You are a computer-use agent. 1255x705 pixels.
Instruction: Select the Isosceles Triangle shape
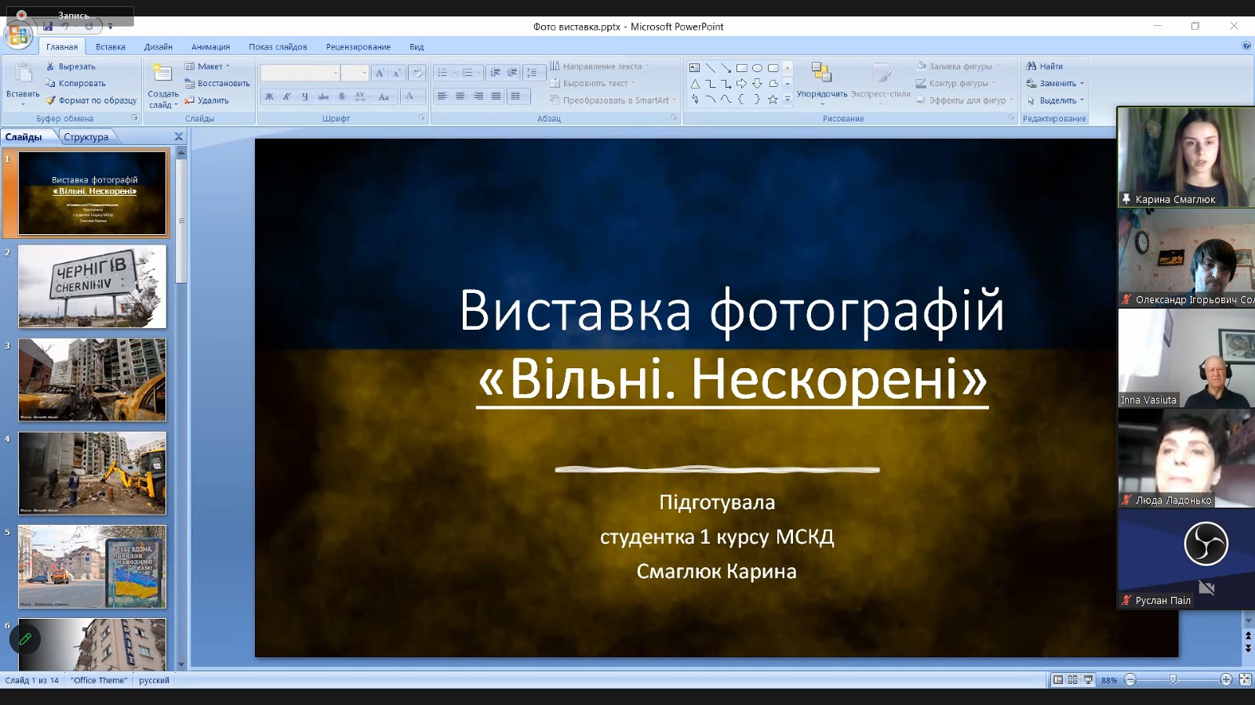694,84
